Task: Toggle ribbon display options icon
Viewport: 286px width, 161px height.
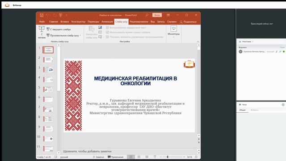Action: pyautogui.click(x=168, y=15)
